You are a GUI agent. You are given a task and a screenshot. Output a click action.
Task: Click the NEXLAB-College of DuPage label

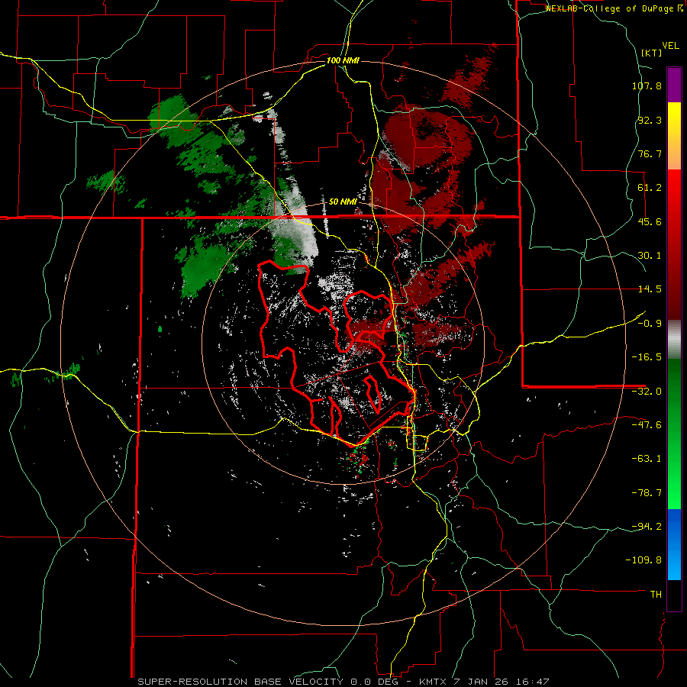614,8
